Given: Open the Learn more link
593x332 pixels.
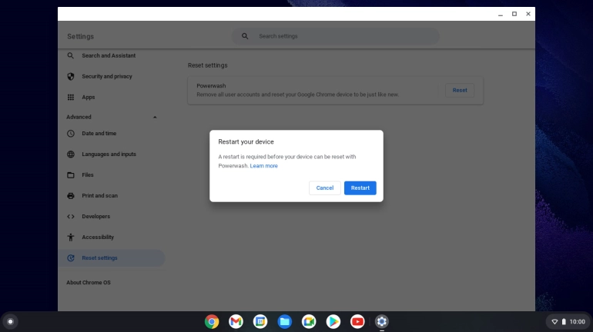Looking at the screenshot, I should point(263,166).
